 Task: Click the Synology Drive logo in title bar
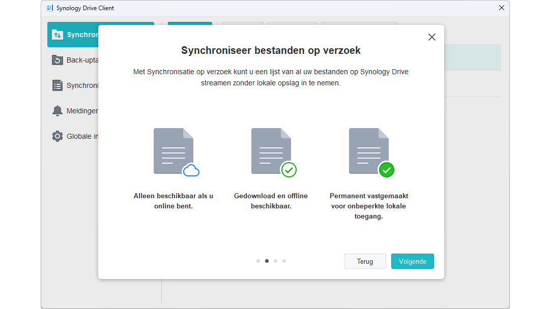point(49,8)
